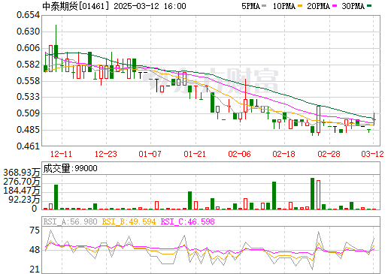Click the 02-28 date axis label
Screen dimensions: 391x274
pos(329,154)
